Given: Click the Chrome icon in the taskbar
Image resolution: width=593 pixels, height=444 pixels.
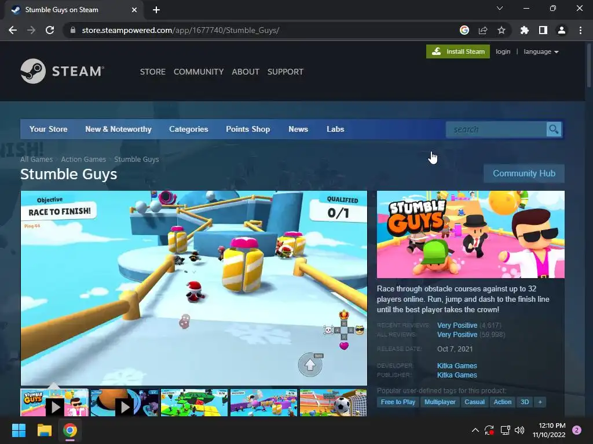Looking at the screenshot, I should [70, 430].
